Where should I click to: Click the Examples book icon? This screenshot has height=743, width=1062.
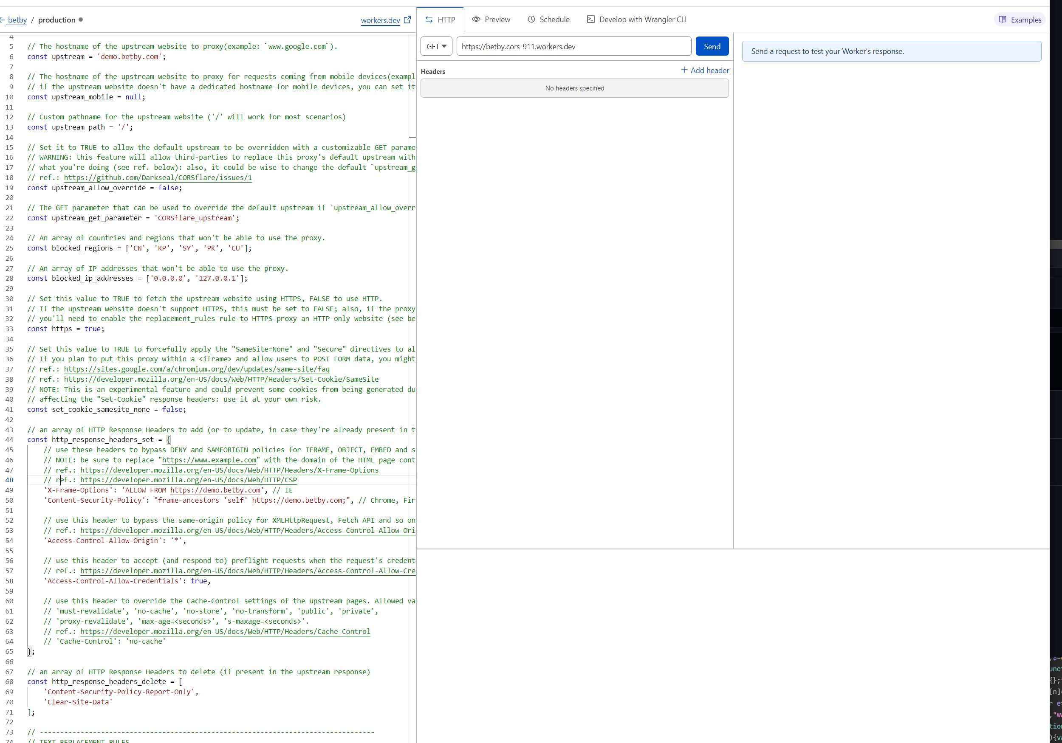(1003, 20)
